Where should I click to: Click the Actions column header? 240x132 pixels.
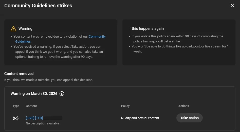pos(183,106)
